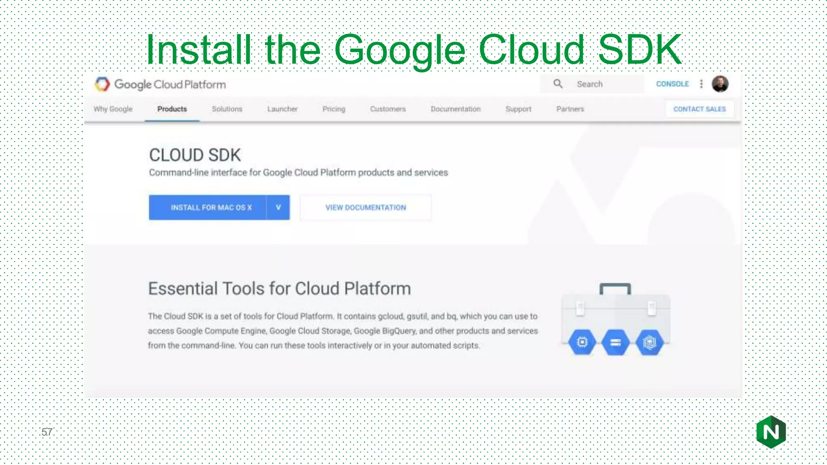Open the Solutions menu item
The image size is (827, 465).
227,109
